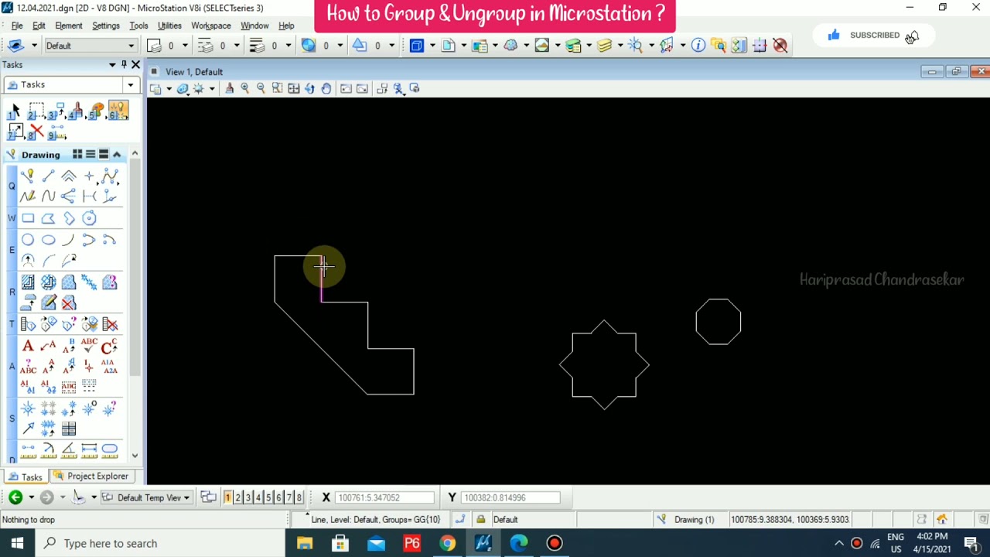Open the active line style dropdown arrow

click(236, 46)
